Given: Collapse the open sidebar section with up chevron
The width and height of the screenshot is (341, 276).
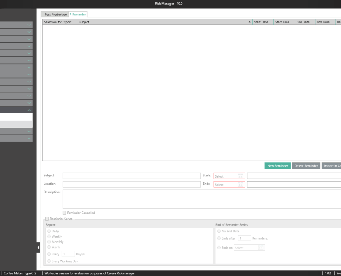Looking at the screenshot, I should [29, 110].
